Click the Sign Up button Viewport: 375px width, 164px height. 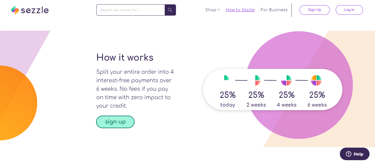pyautogui.click(x=314, y=10)
